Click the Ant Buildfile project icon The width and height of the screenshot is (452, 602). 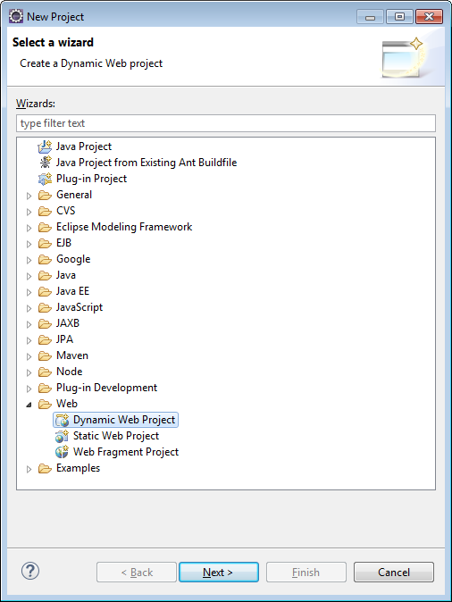point(45,163)
